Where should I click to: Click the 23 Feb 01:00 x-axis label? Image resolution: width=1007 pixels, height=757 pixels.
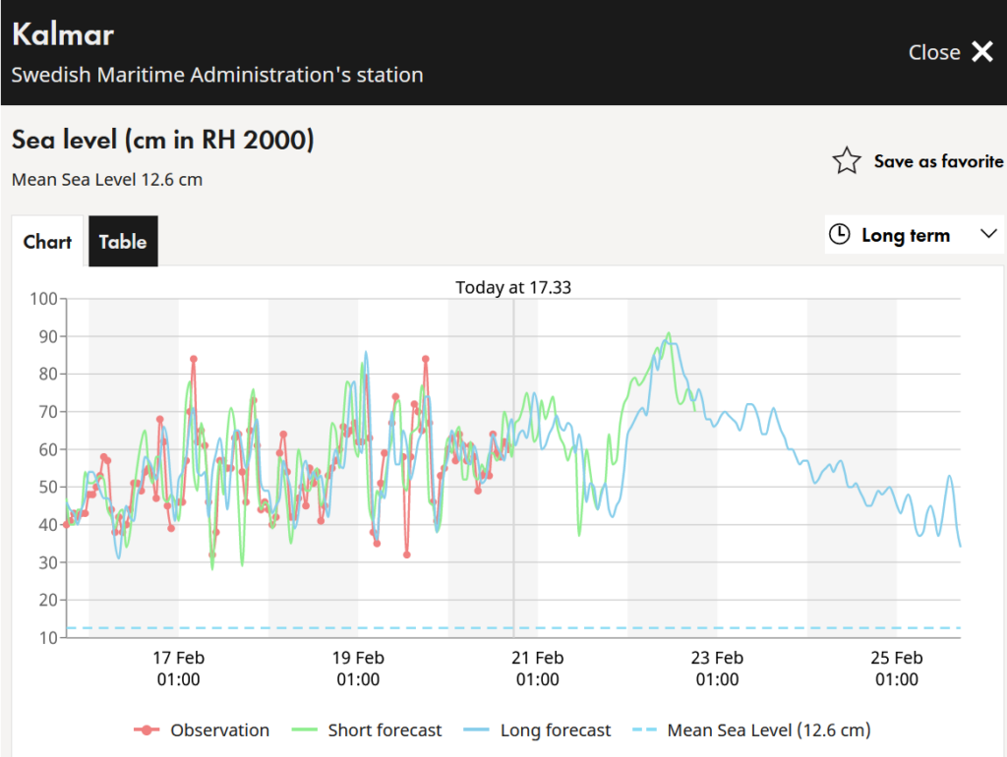717,669
